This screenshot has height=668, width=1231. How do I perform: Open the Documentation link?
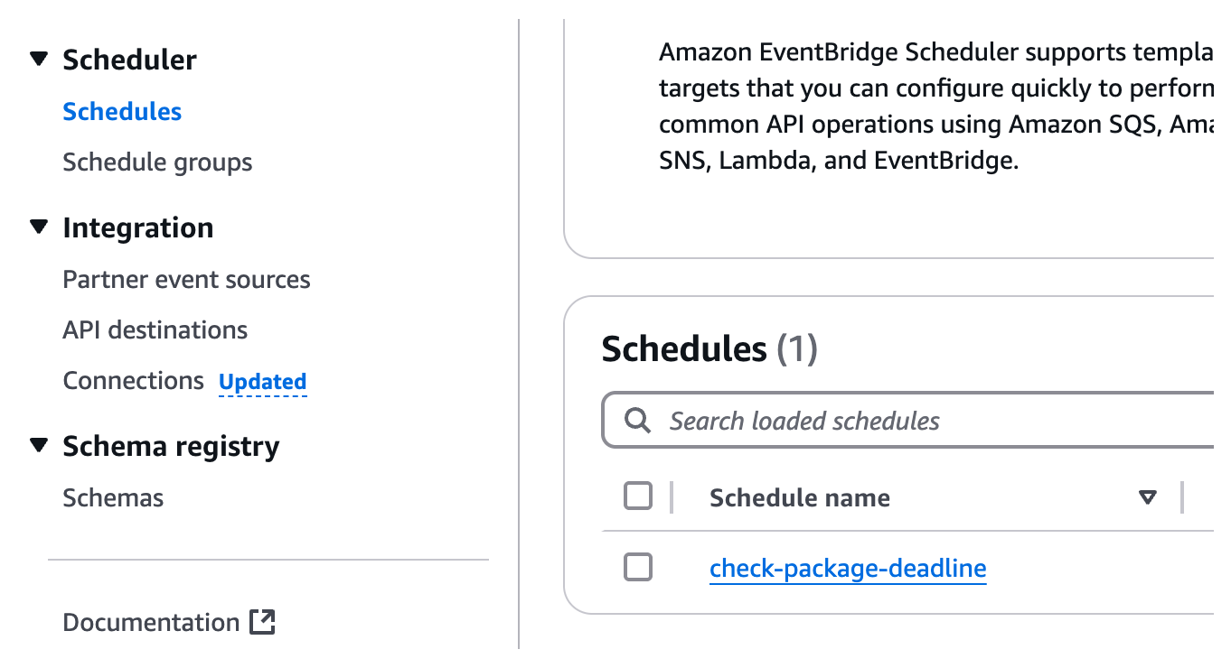(x=151, y=623)
